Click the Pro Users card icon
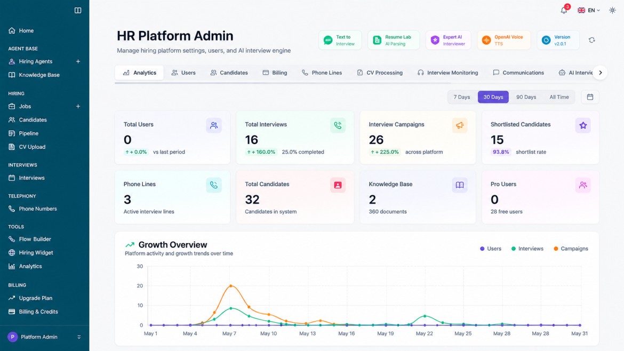This screenshot has height=351, width=624. 583,185
